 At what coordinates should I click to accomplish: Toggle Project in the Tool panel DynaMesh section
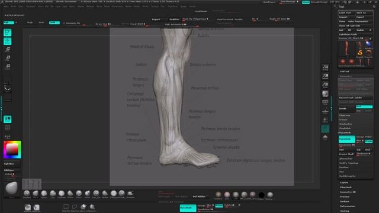pyautogui.click(x=368, y=141)
